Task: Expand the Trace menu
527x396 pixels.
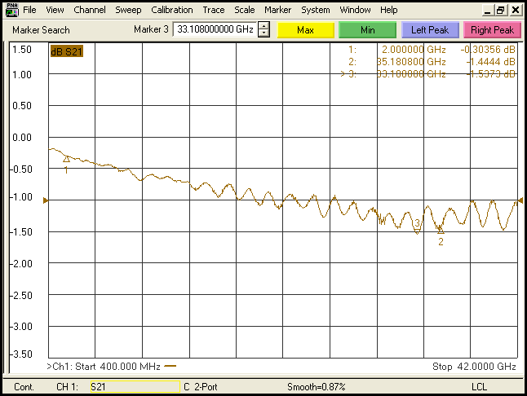Action: [214, 11]
